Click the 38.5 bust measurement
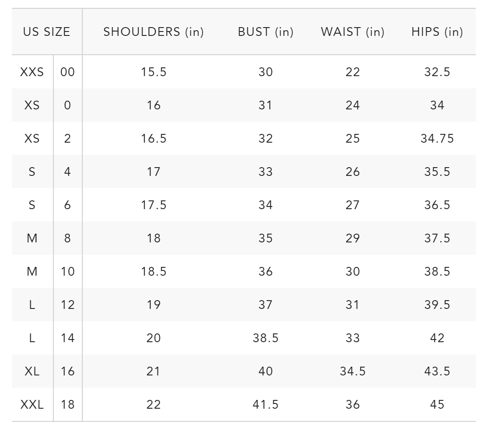Screen dimensions: 489x438 [266, 338]
